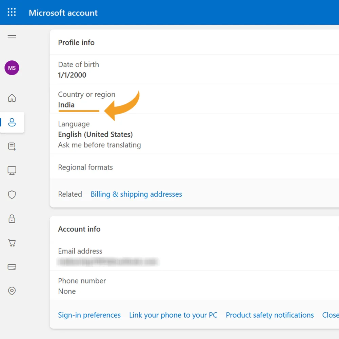Click Link your phone to your PC
This screenshot has height=339, width=339.
pos(173,315)
